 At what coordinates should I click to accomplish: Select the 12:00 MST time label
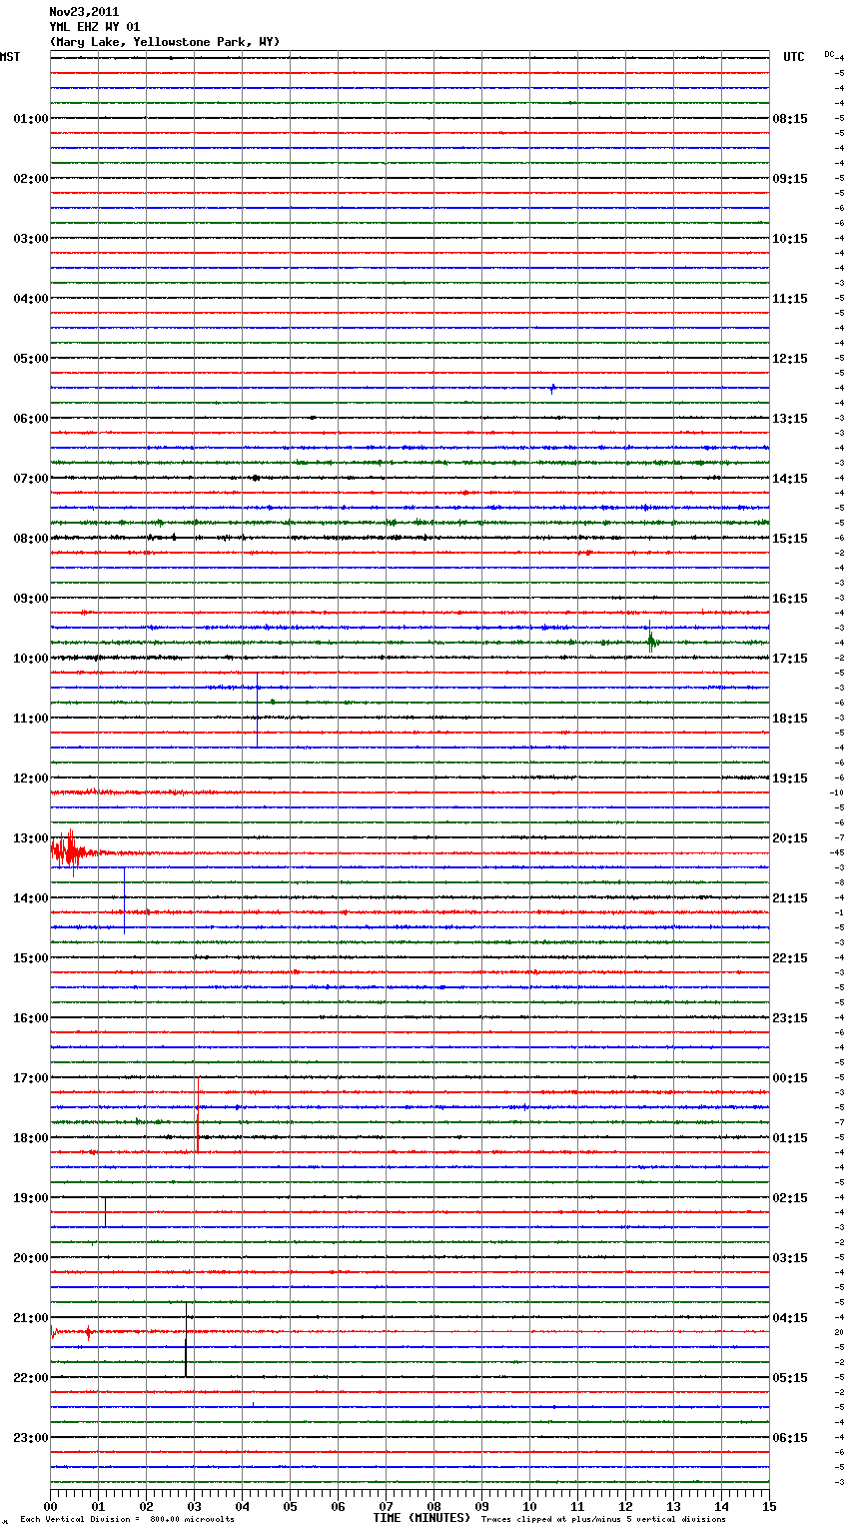pos(30,778)
